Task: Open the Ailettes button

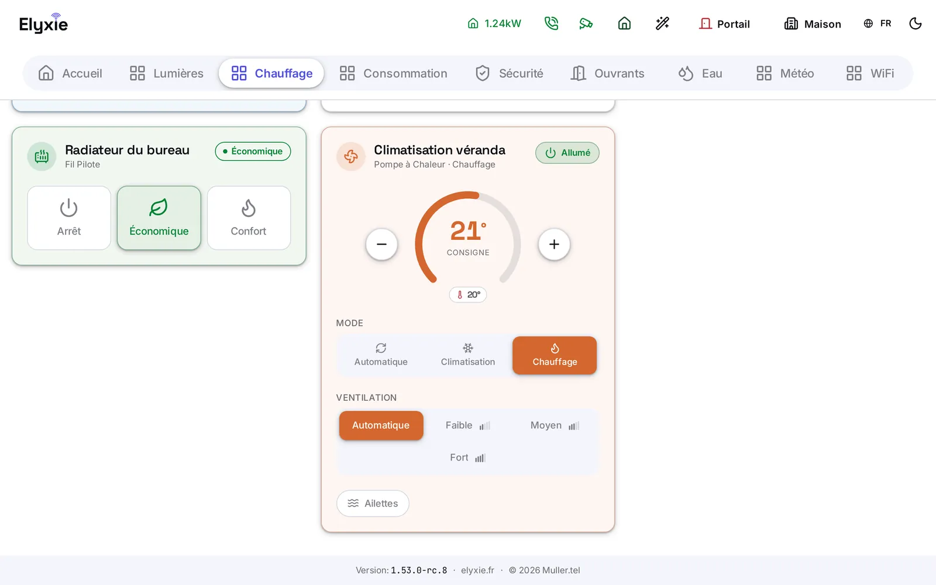Action: click(373, 503)
